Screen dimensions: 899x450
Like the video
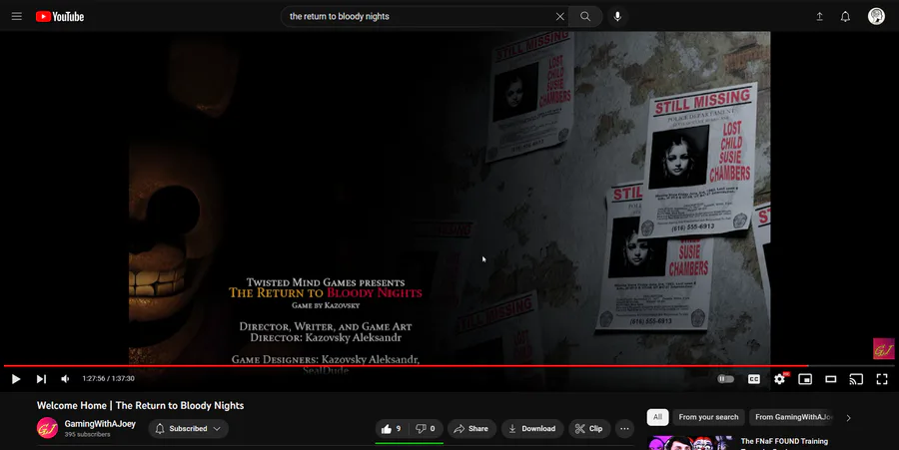392,429
